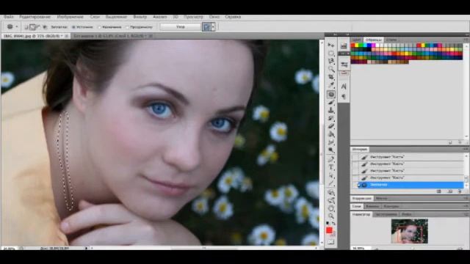This screenshot has width=470, height=264.
Task: Select the 3D Camera Orbit tool
Action: coord(331,200)
